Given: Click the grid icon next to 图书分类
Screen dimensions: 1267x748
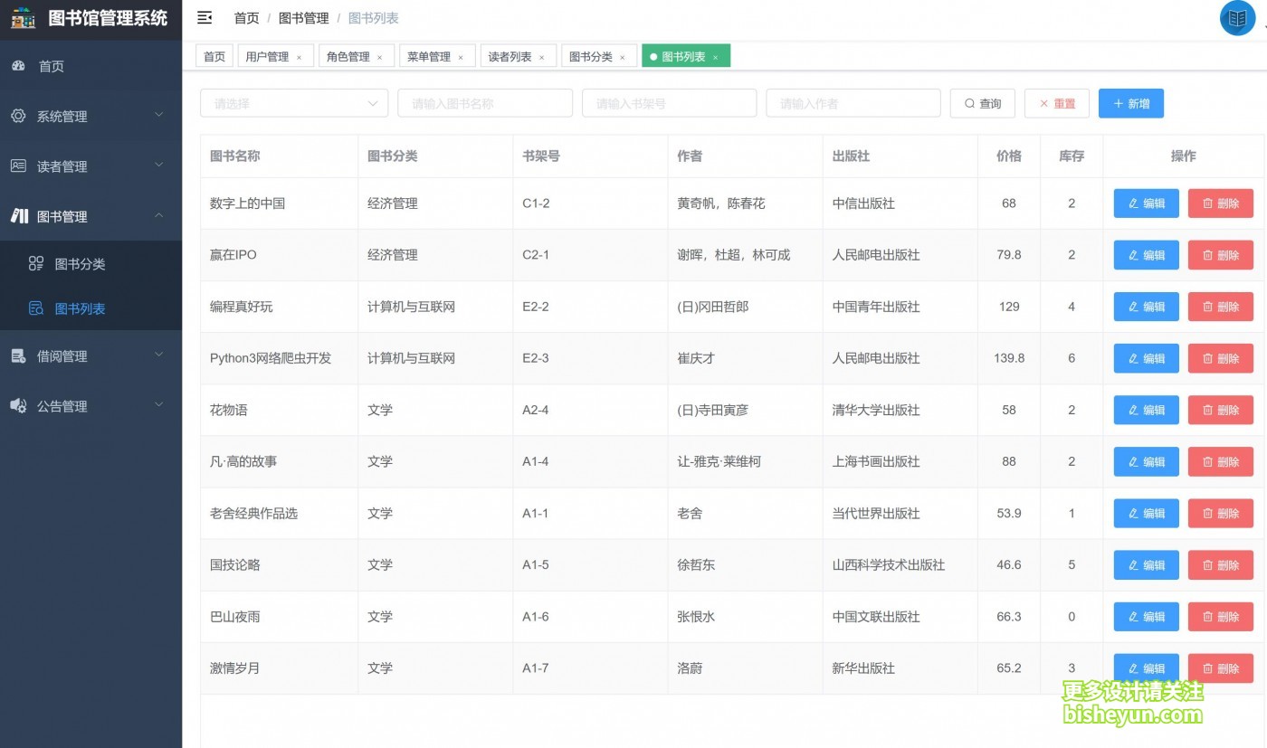Looking at the screenshot, I should [36, 263].
